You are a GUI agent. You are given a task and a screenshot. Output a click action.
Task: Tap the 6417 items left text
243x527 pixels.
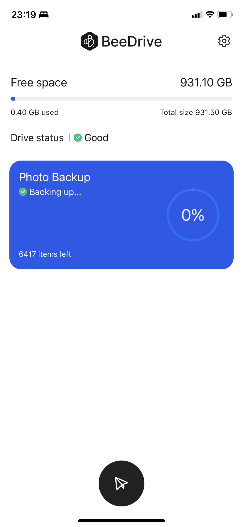[x=45, y=254]
